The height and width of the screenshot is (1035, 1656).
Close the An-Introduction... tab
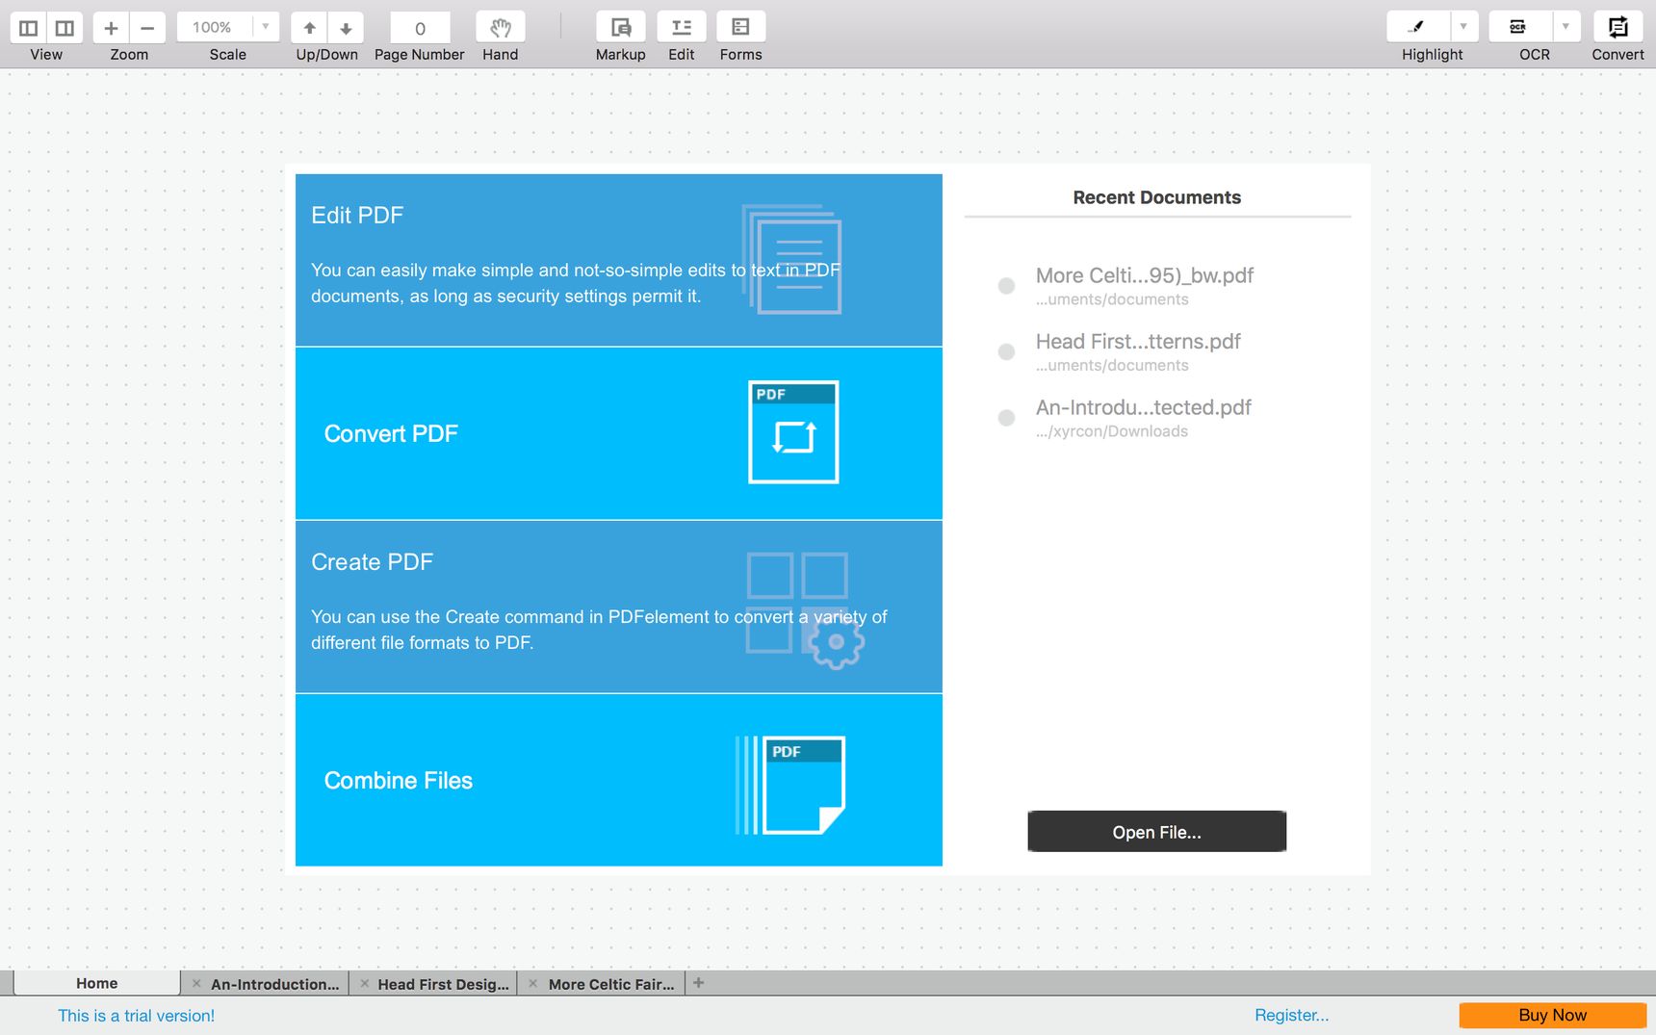pos(196,983)
